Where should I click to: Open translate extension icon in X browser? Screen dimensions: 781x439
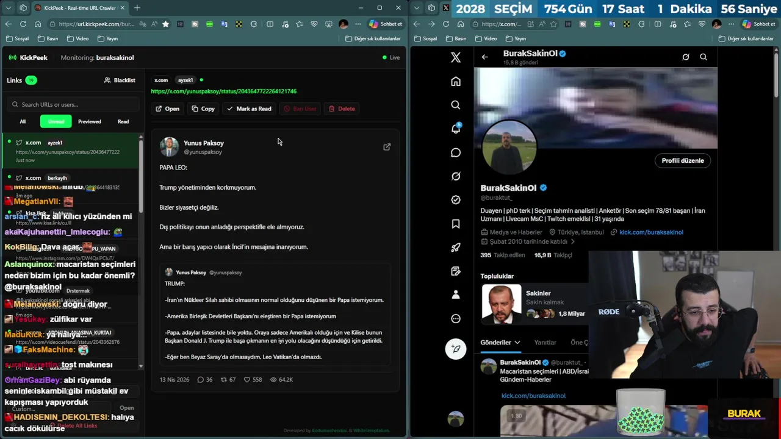pos(612,24)
